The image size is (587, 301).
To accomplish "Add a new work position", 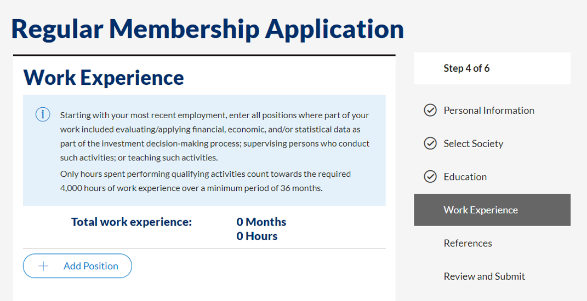I will [x=77, y=266].
